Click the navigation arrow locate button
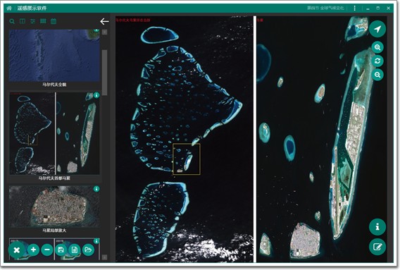Viewport: 400px width, 270px height. point(377,29)
